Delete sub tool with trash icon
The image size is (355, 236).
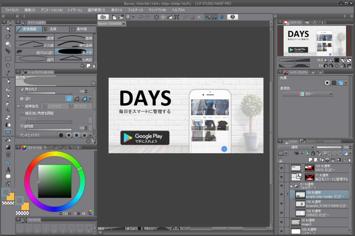(94, 66)
